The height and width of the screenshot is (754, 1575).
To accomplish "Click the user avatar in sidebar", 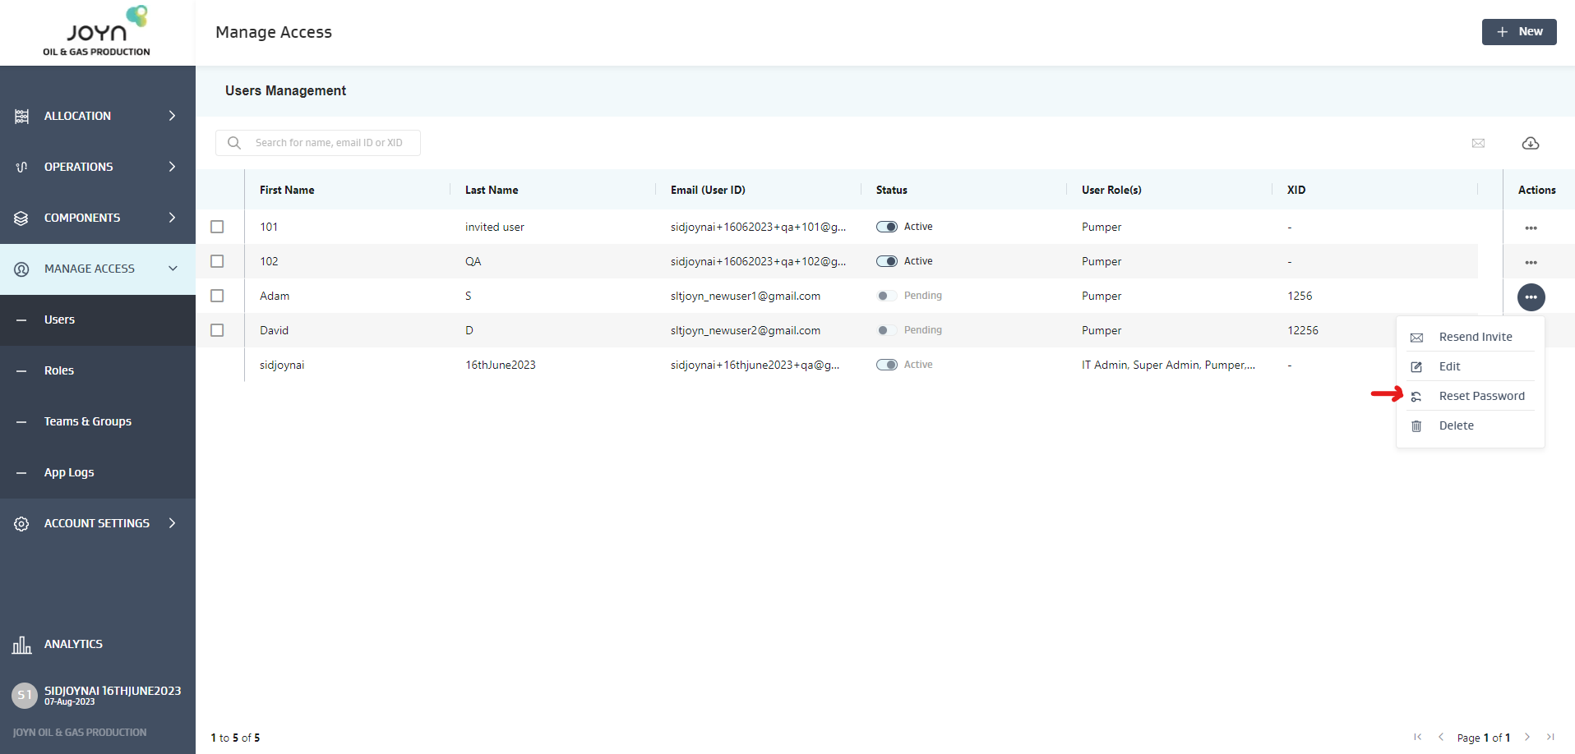I will (25, 695).
